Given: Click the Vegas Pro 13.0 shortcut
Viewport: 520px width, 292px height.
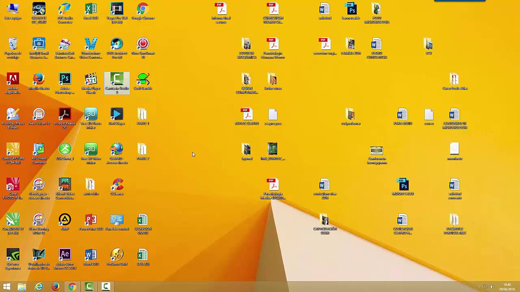Looking at the screenshot, I should (117, 13).
